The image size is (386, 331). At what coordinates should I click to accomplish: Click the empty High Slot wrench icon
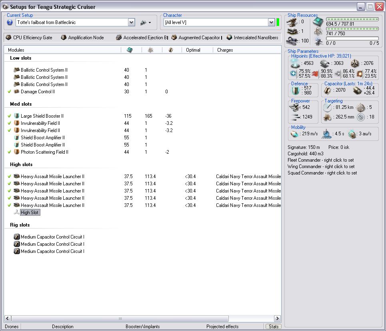point(17,213)
